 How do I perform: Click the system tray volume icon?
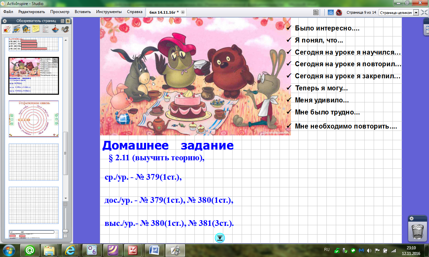click(x=369, y=250)
